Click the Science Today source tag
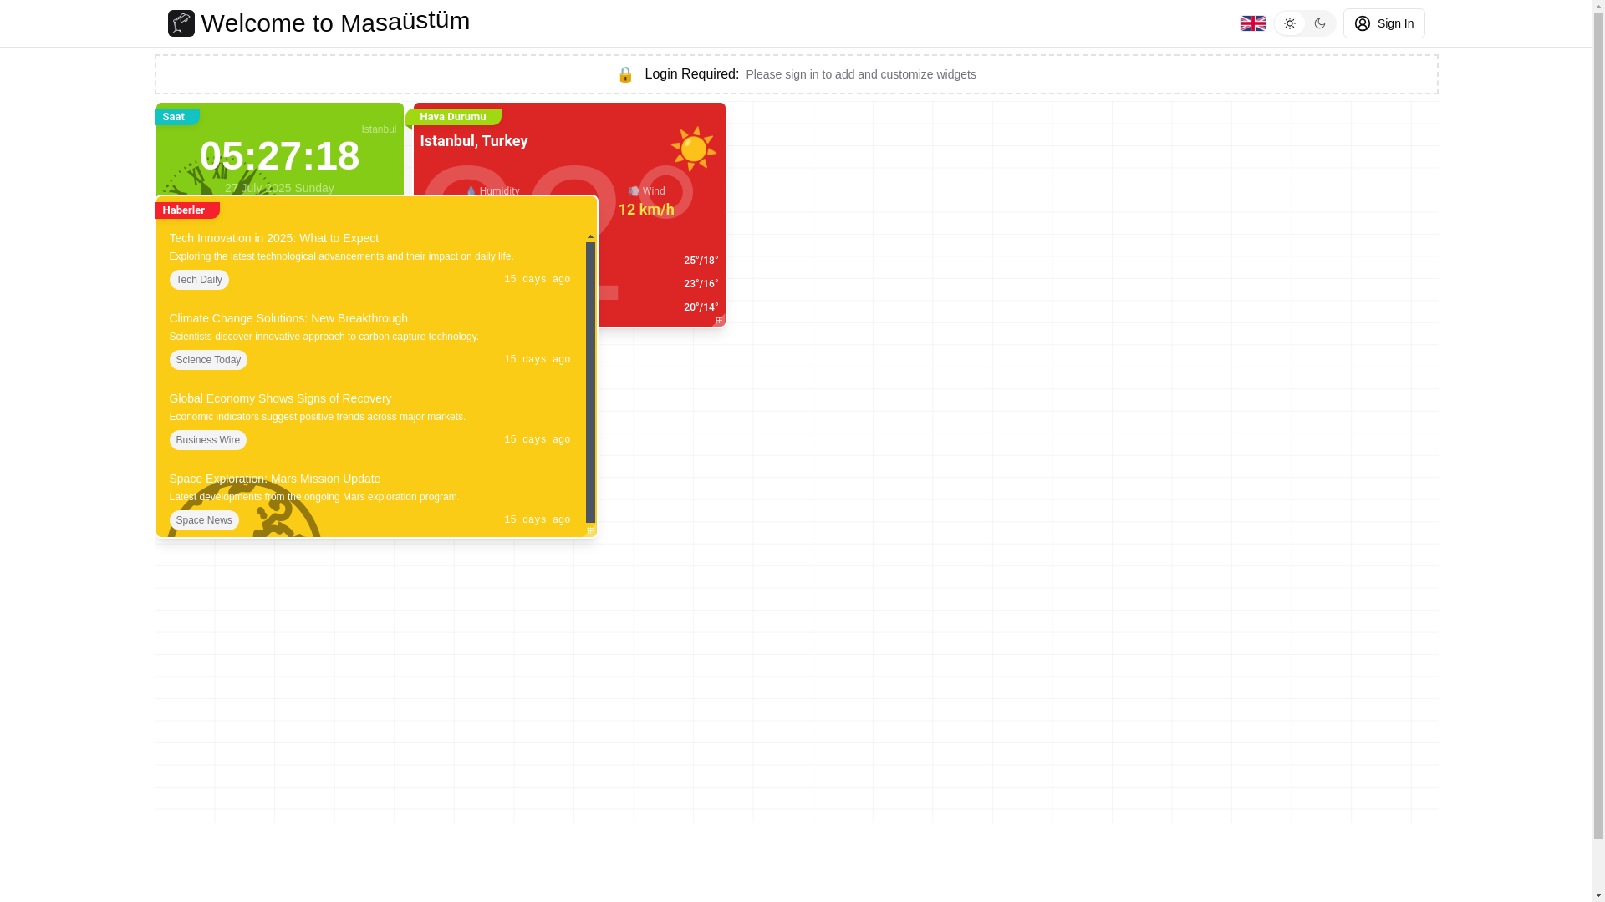 (x=208, y=360)
